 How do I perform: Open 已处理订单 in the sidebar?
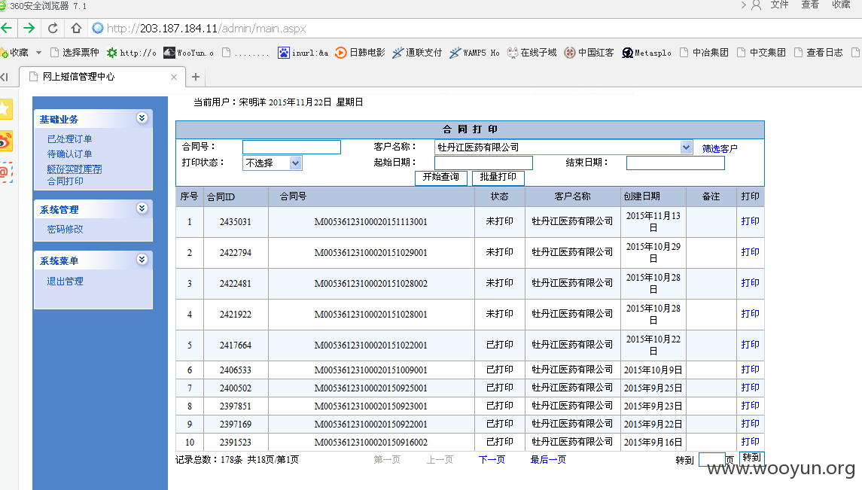pos(69,139)
